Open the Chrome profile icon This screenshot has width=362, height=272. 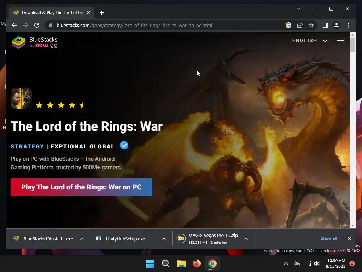coord(337,25)
